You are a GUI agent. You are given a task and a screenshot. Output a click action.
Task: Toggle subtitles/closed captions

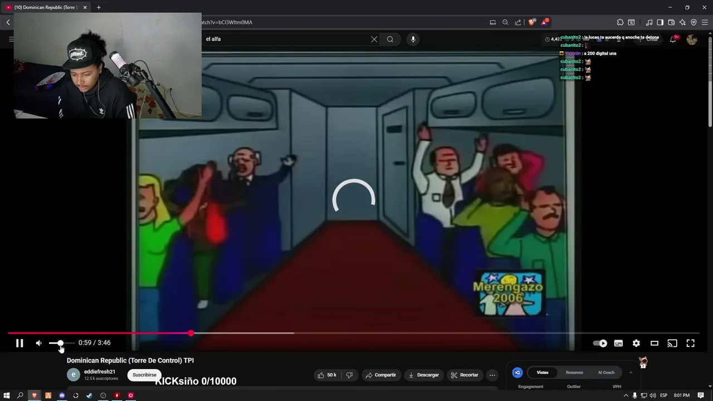618,343
